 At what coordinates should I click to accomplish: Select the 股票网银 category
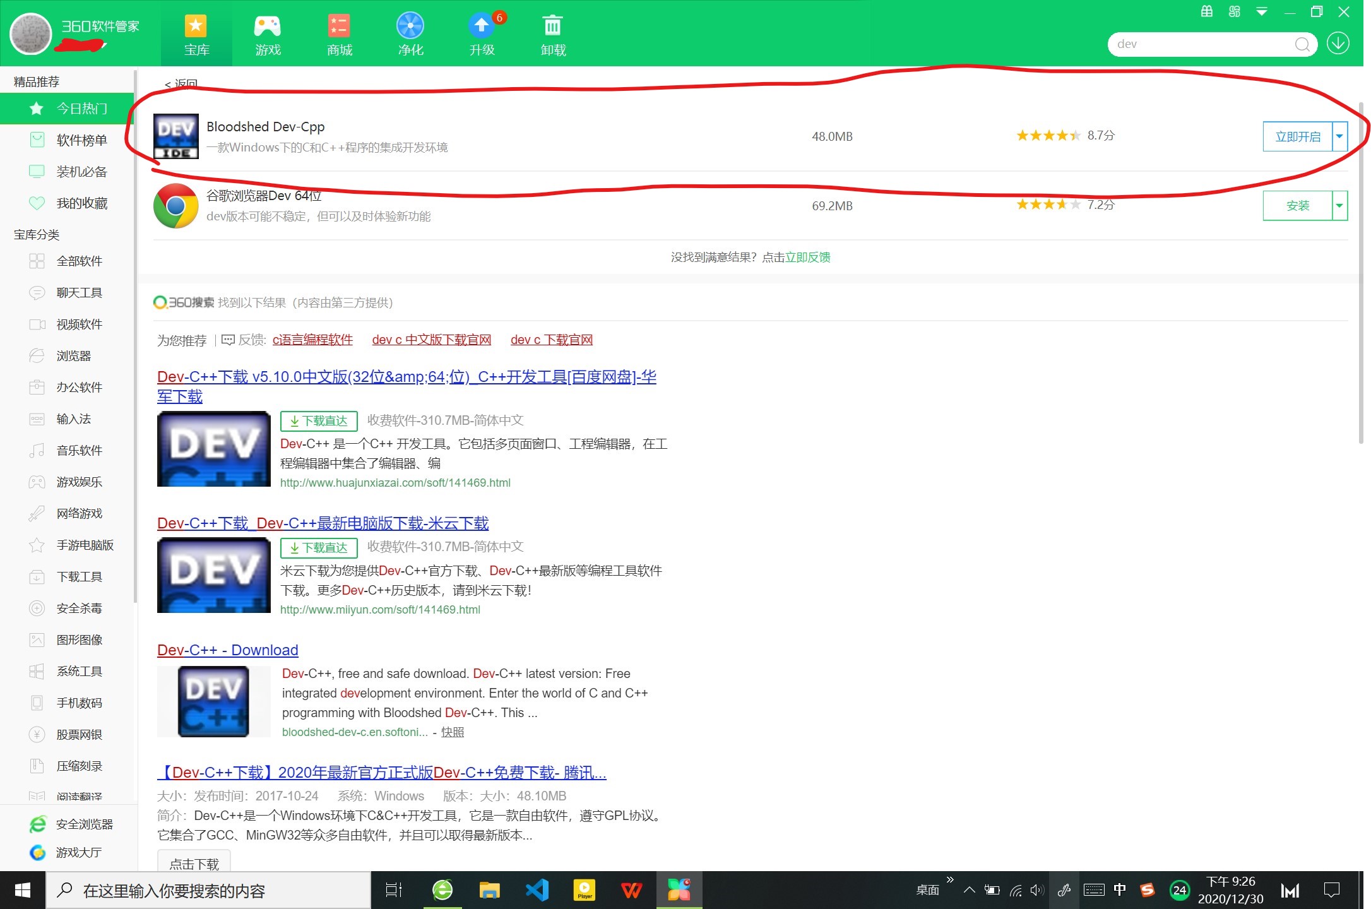[67, 735]
